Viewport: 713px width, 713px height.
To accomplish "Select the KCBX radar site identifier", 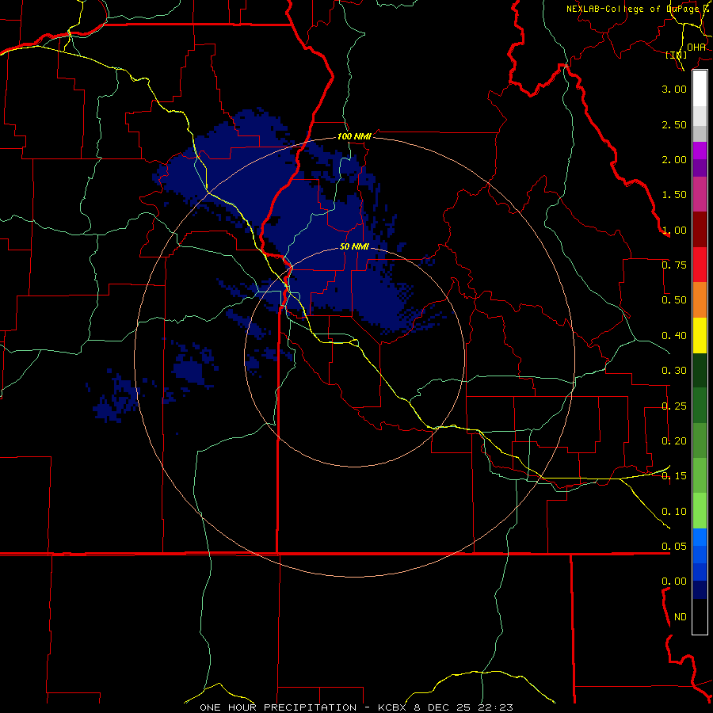I will 392,707.
